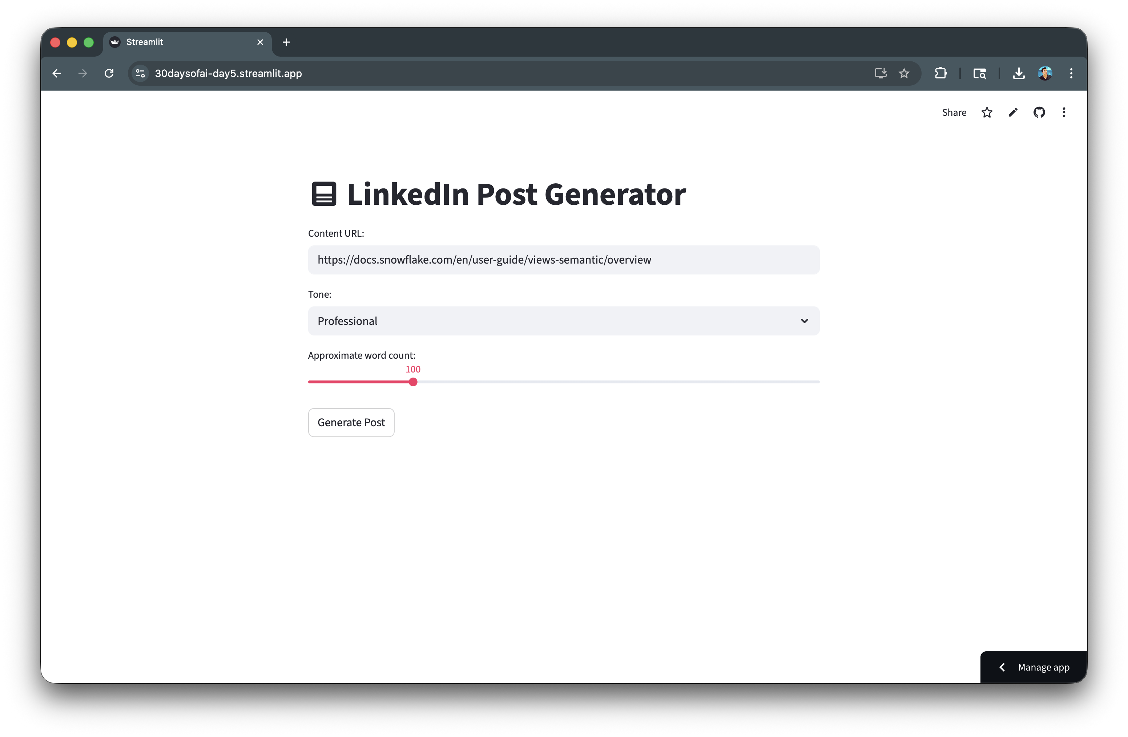Reload the page

point(109,73)
